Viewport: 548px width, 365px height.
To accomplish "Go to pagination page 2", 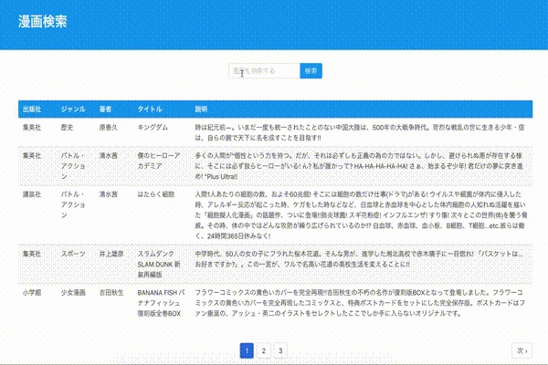I will 264,350.
